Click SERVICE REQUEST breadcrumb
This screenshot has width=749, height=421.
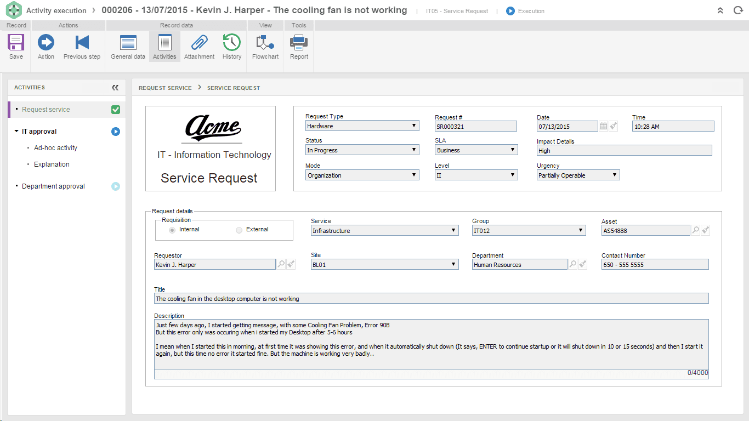pos(234,88)
